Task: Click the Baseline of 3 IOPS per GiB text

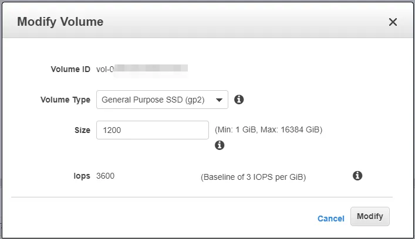Action: click(254, 177)
